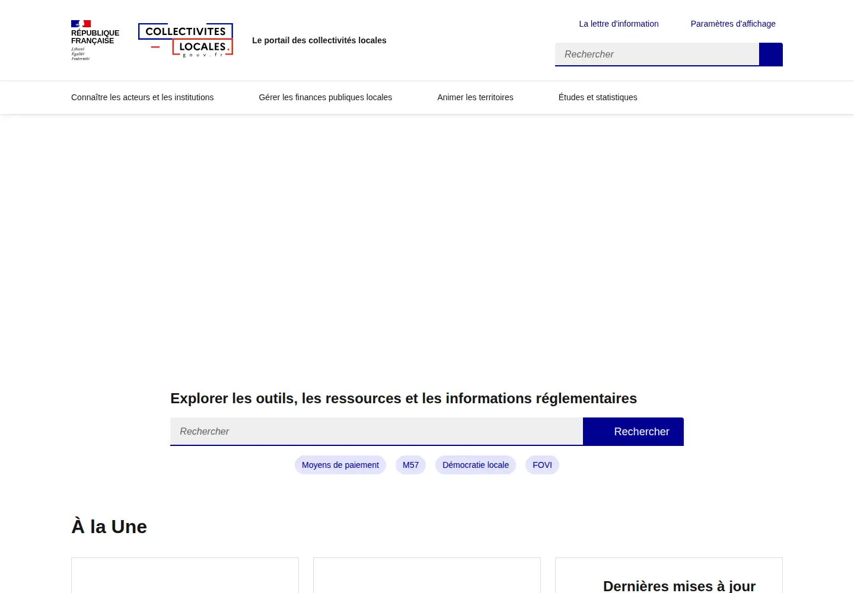The image size is (854, 593).
Task: Click the Dernières mises à jour heading
Action: pos(679,586)
